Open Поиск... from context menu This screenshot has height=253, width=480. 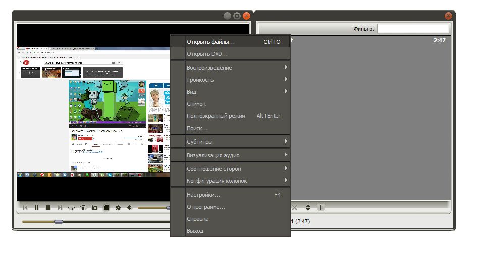(230, 128)
